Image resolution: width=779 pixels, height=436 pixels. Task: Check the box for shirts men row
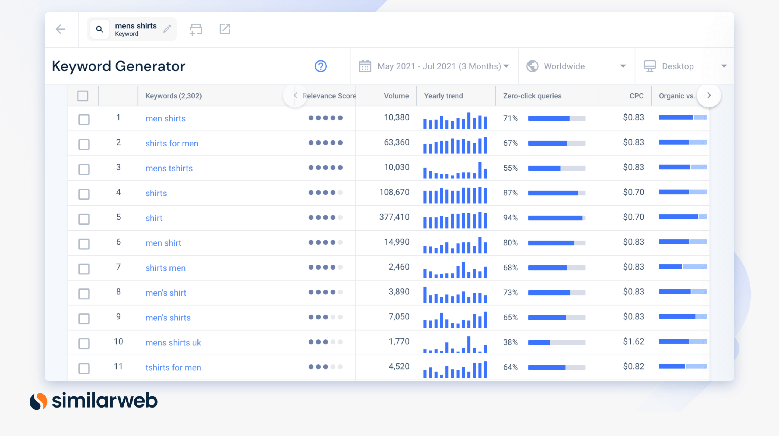coord(84,269)
